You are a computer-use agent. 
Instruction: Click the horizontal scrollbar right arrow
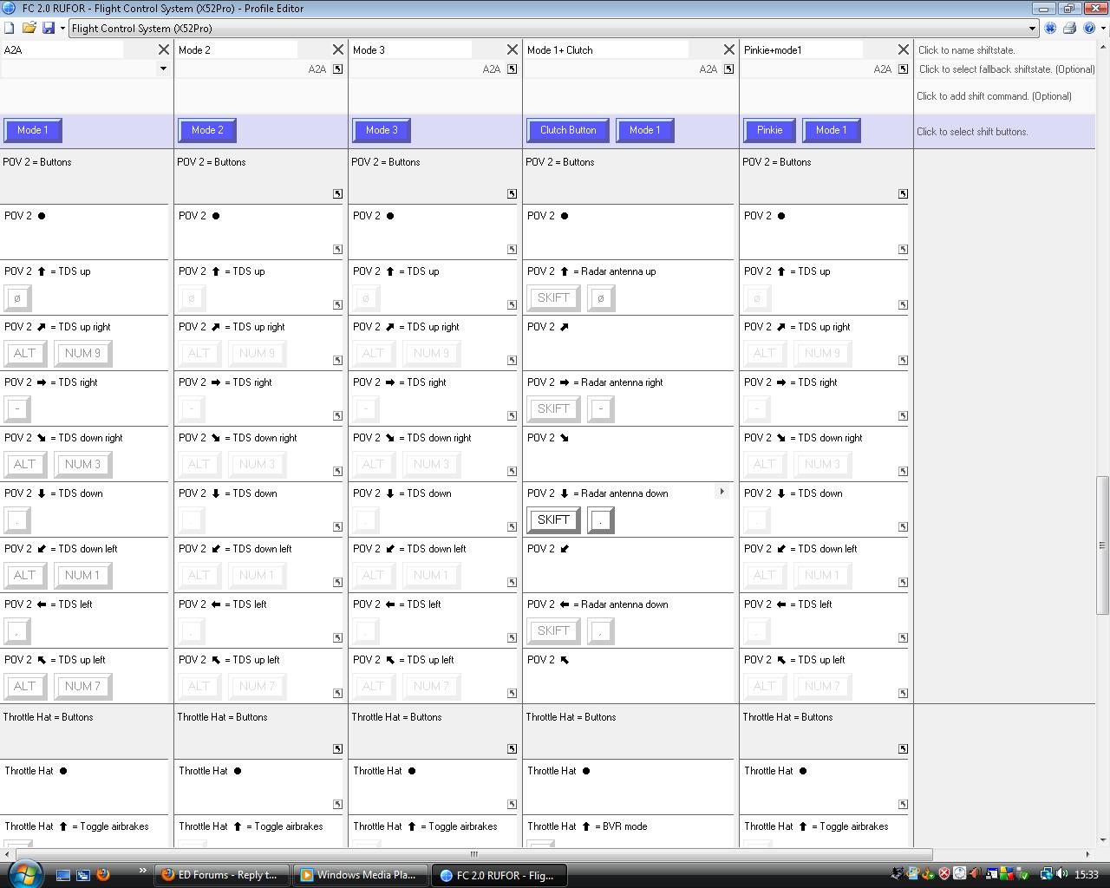tap(1087, 854)
